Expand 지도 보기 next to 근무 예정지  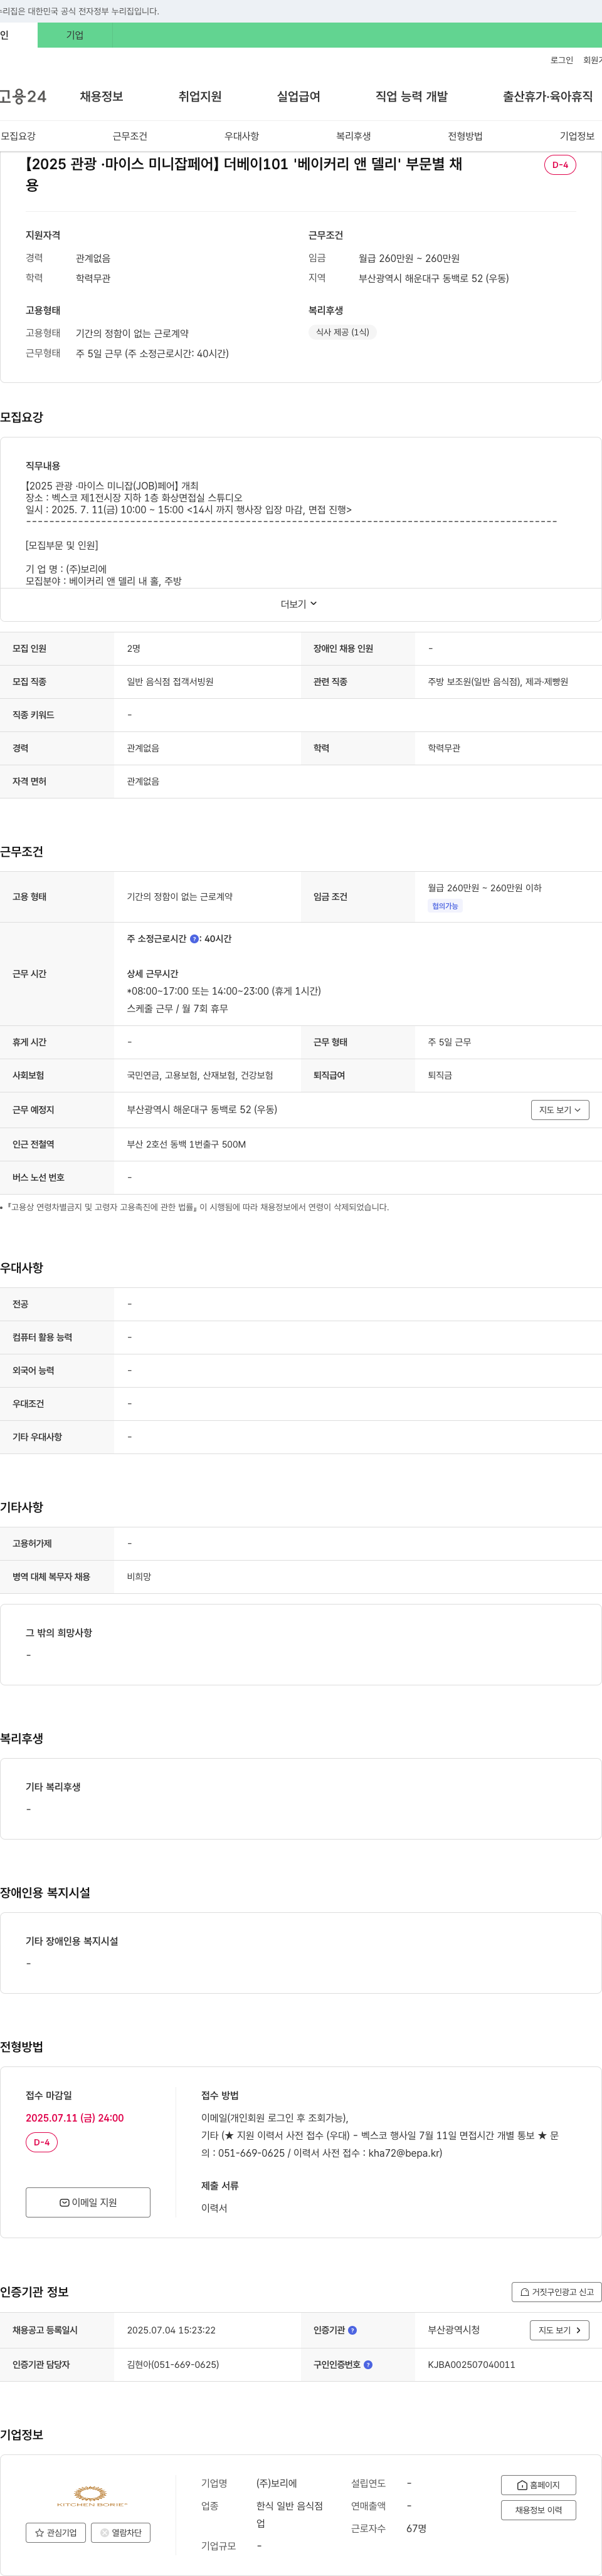(x=560, y=1110)
